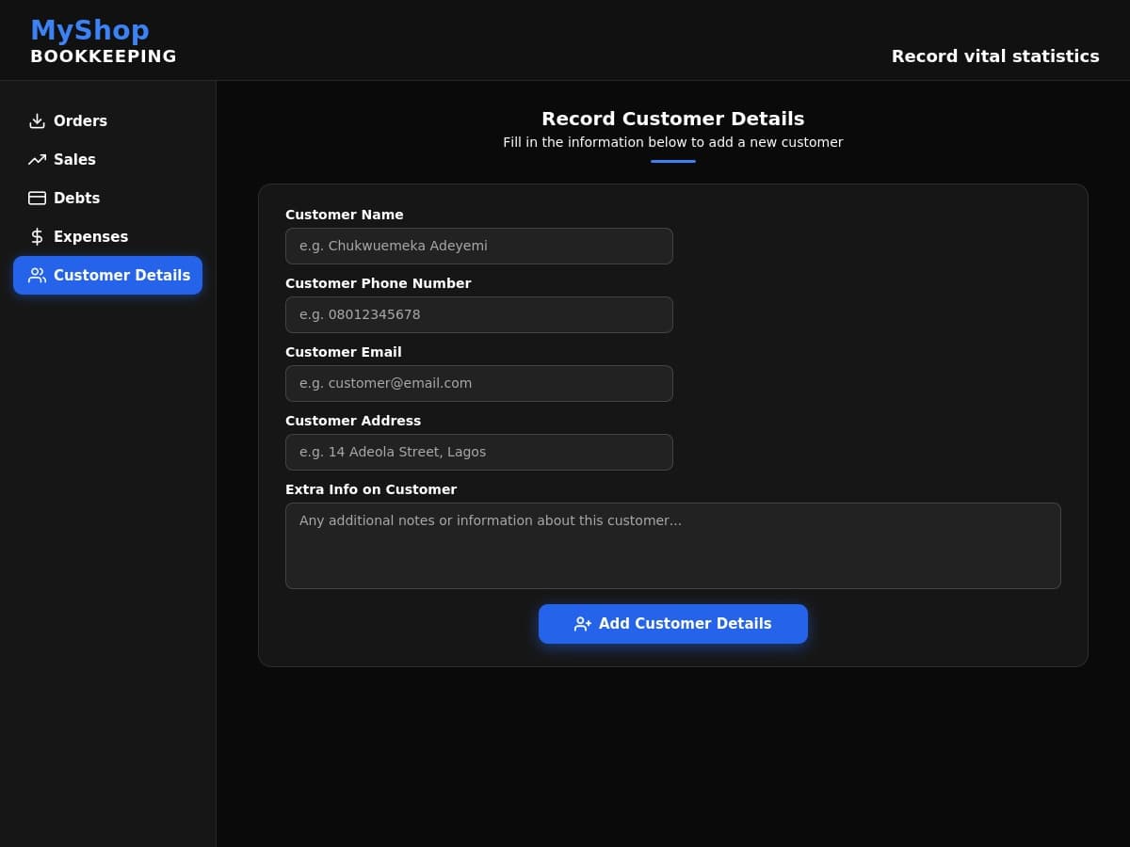The height and width of the screenshot is (847, 1130).
Task: Click the Debts credit card icon
Action: pyautogui.click(x=37, y=198)
